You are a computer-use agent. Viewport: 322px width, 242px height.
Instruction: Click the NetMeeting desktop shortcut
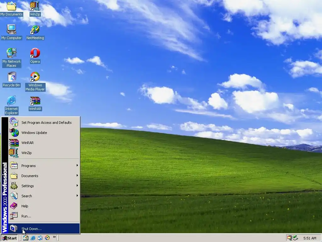[35, 32]
